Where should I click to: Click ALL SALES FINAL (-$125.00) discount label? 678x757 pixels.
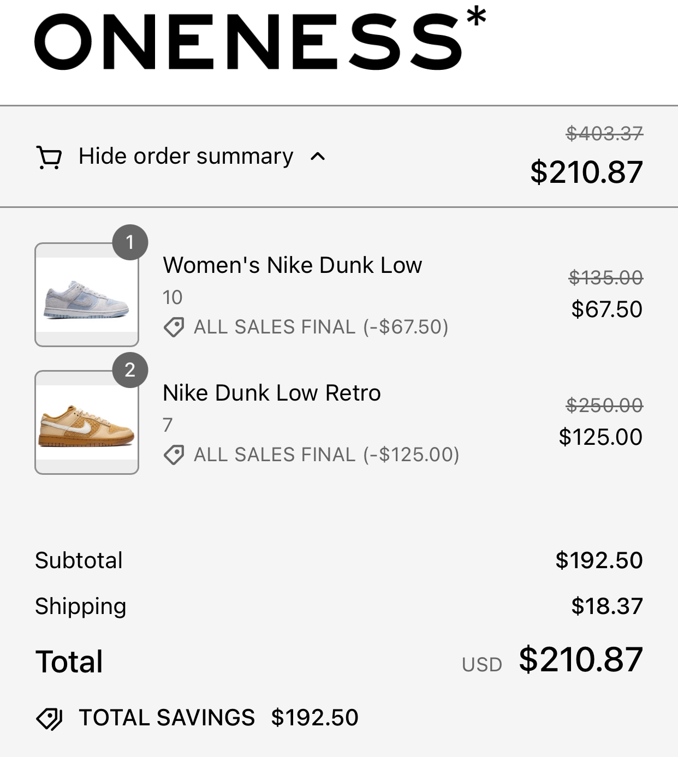click(x=326, y=455)
